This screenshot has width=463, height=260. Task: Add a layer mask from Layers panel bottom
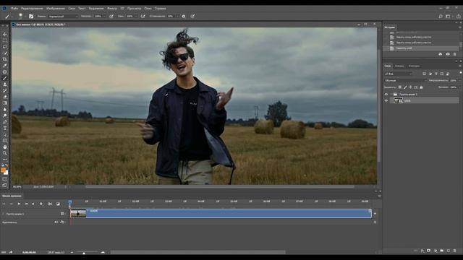pos(429,251)
